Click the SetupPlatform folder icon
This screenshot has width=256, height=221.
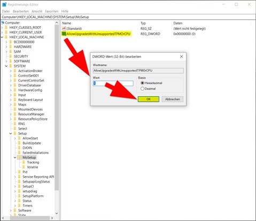coord(19,196)
